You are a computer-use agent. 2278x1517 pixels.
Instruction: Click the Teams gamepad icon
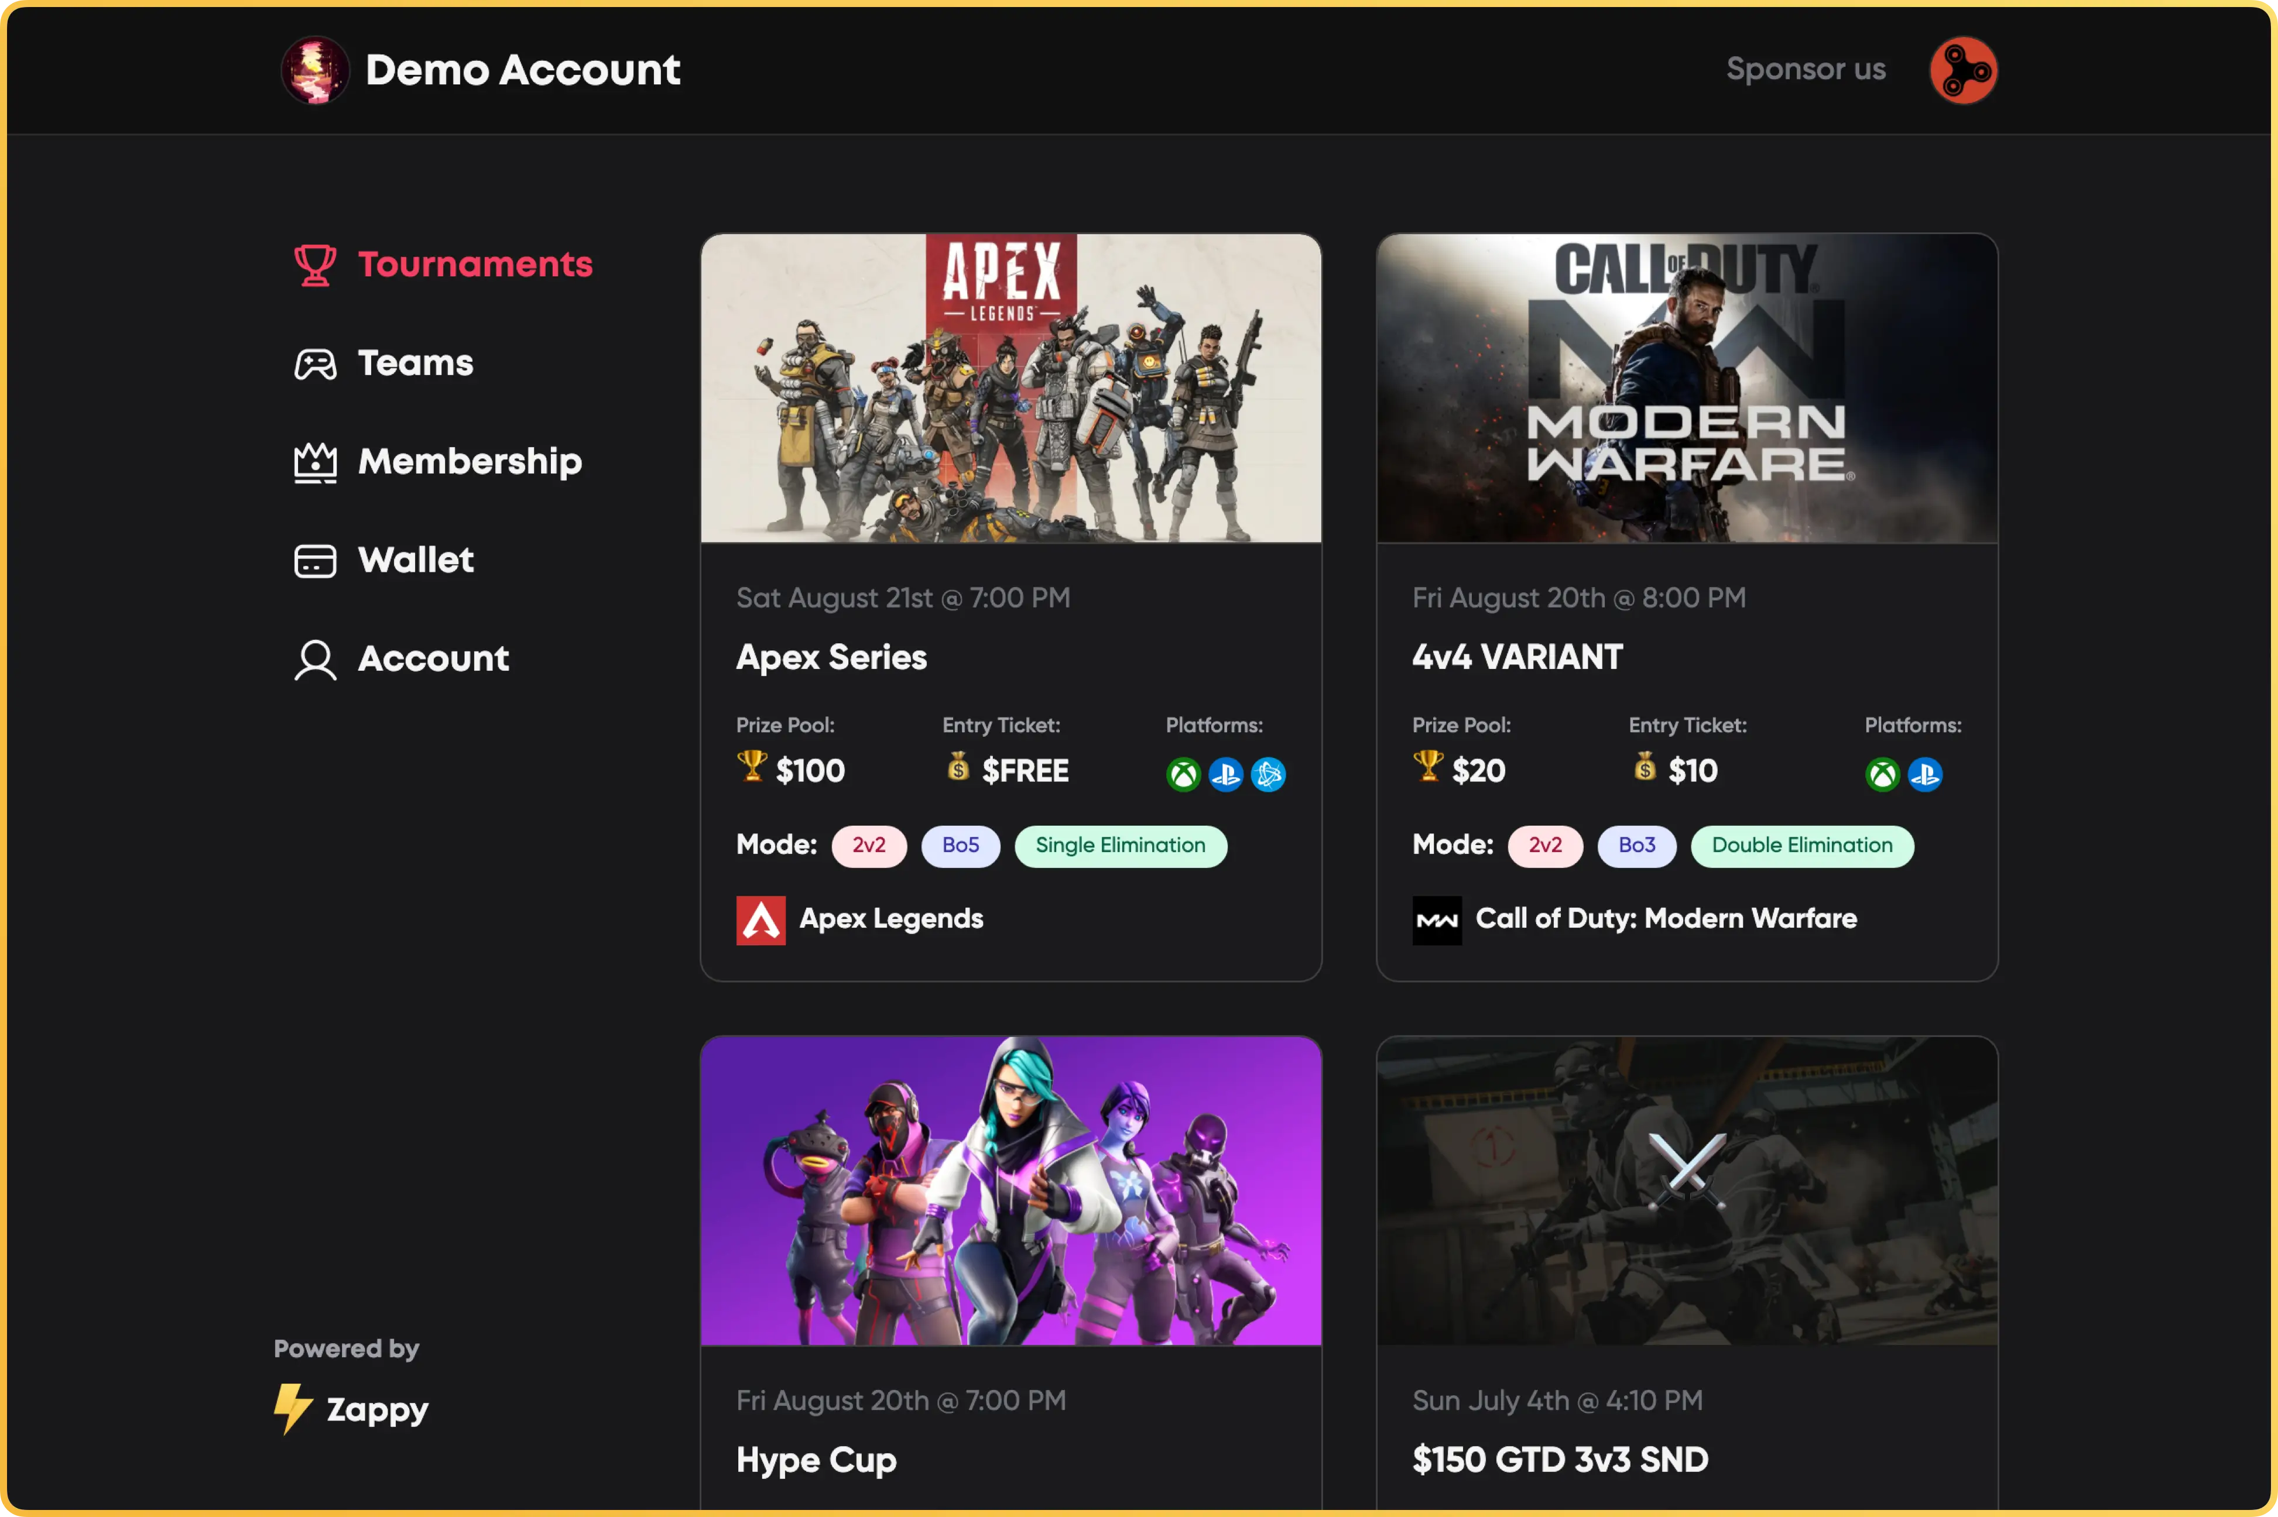(314, 365)
